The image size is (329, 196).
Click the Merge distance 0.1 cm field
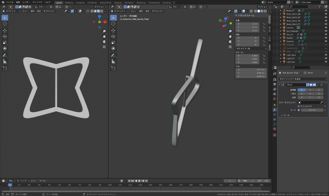pyautogui.click(x=312, y=110)
